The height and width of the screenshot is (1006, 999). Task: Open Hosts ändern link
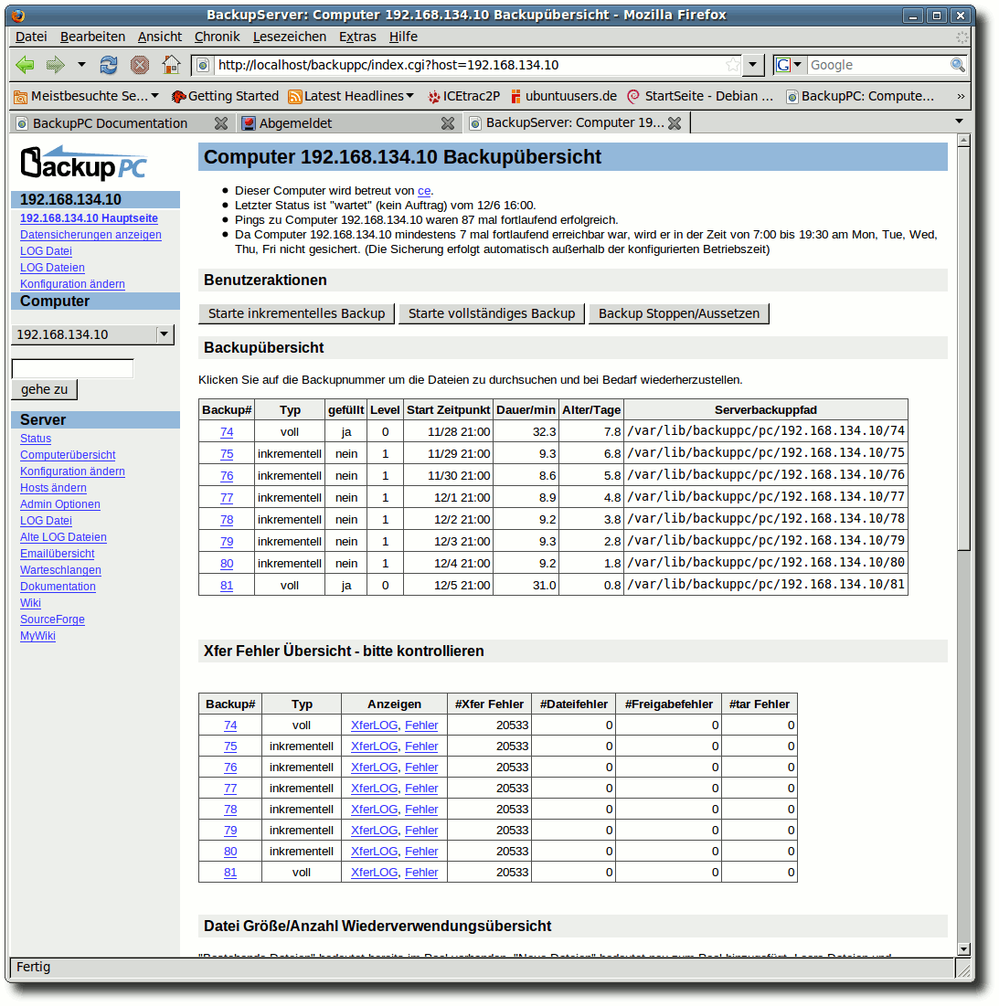(53, 488)
